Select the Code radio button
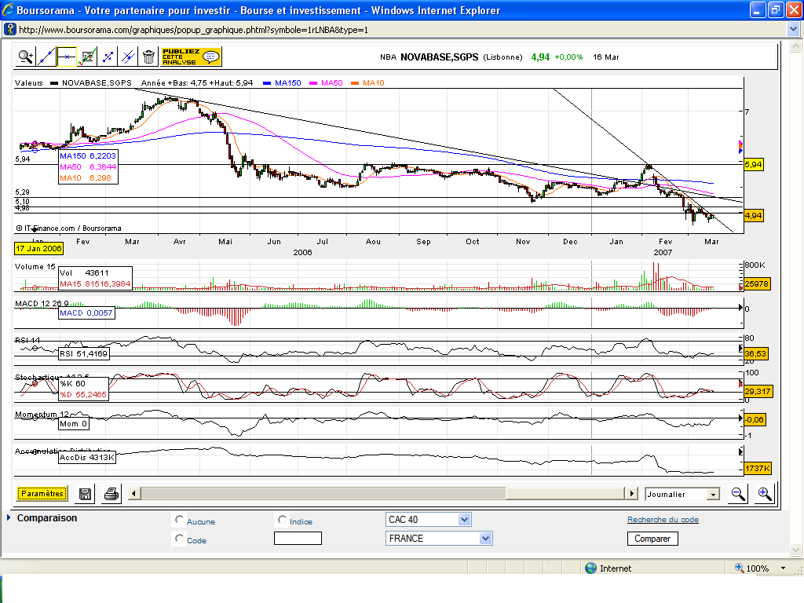 [x=180, y=539]
